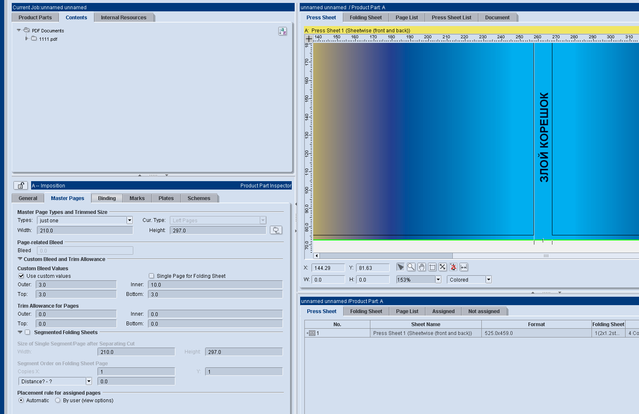
Task: Click the swap size icon next to Height
Action: pos(276,230)
